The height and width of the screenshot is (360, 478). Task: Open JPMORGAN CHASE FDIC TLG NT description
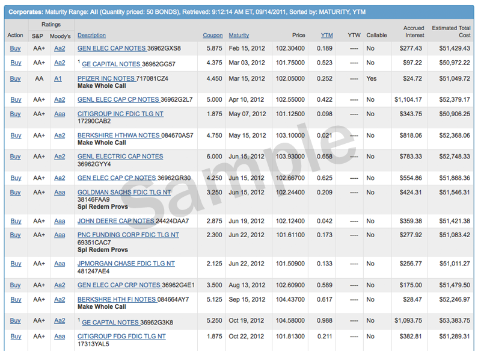click(126, 264)
